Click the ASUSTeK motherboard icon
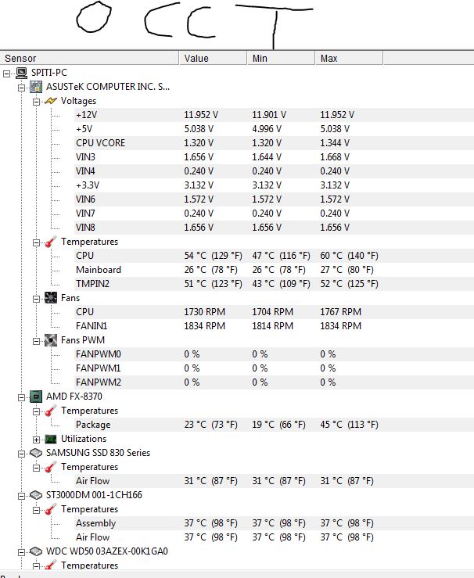The image size is (474, 578). (x=36, y=87)
